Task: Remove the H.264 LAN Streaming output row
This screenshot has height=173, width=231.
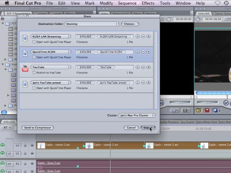Action: [x=143, y=36]
